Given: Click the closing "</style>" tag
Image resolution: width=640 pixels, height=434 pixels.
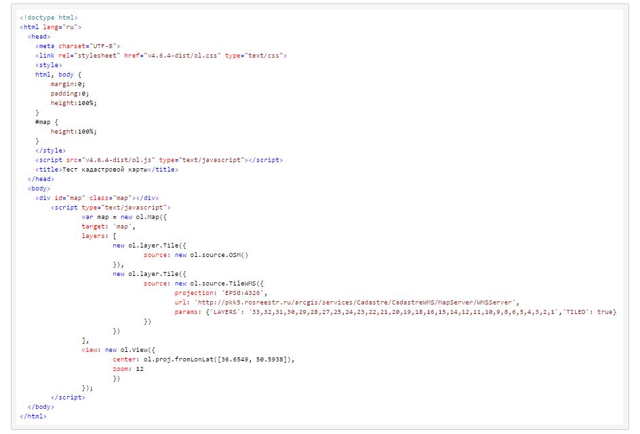Looking at the screenshot, I should click(x=51, y=151).
